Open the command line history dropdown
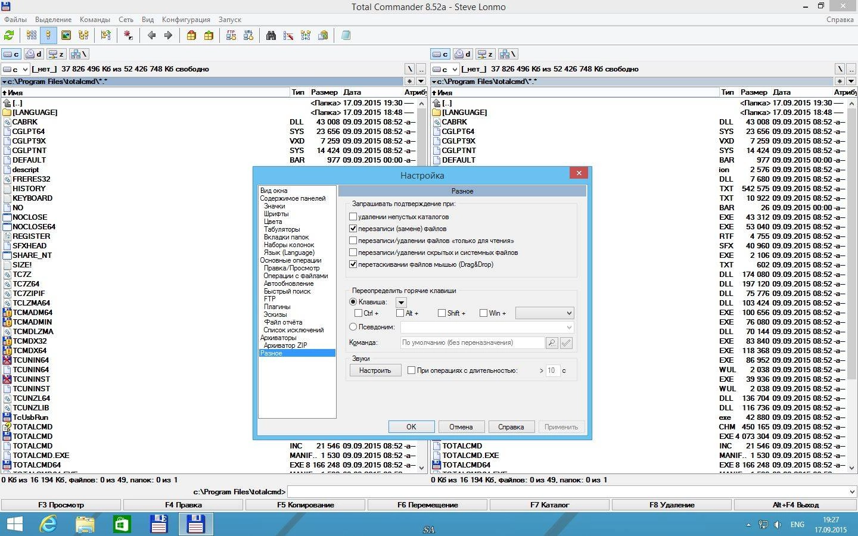This screenshot has width=858, height=536. (x=851, y=492)
